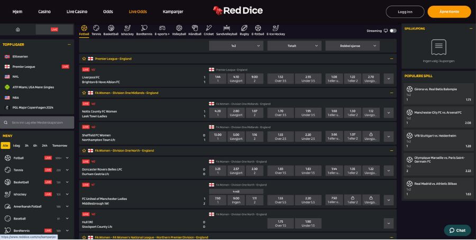Collapse the Topp Ligaer section

point(69,44)
